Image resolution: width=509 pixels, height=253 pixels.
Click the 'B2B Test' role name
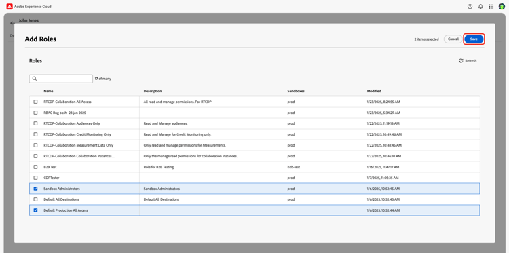[x=50, y=167]
